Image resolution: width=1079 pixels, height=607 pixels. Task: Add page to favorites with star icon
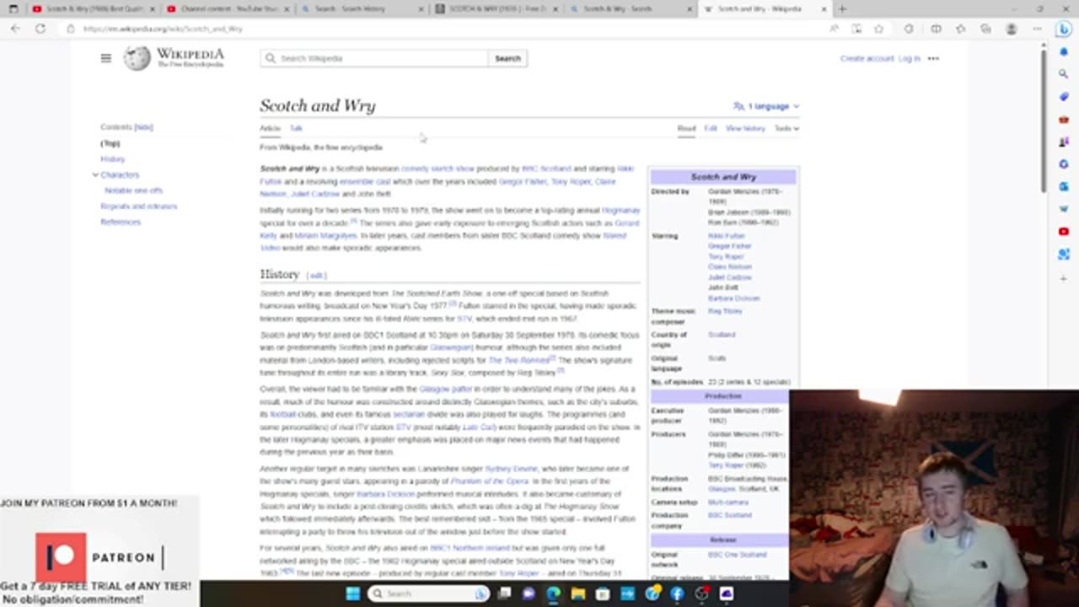(879, 29)
